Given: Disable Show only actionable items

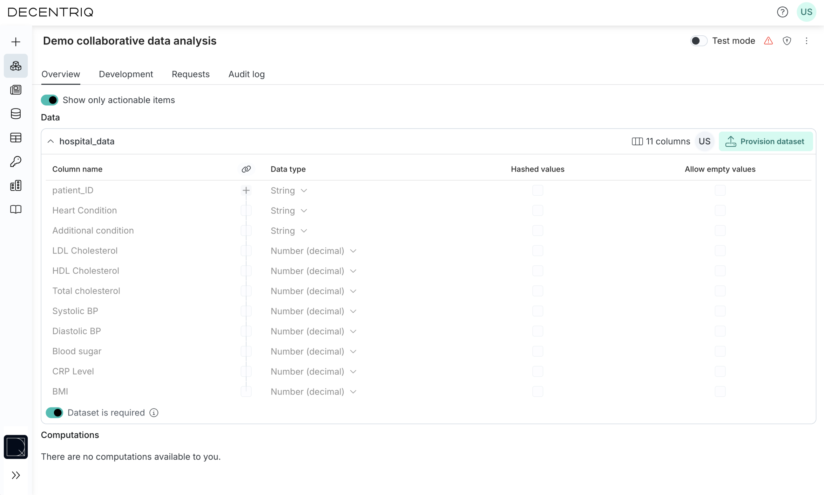Looking at the screenshot, I should point(50,100).
